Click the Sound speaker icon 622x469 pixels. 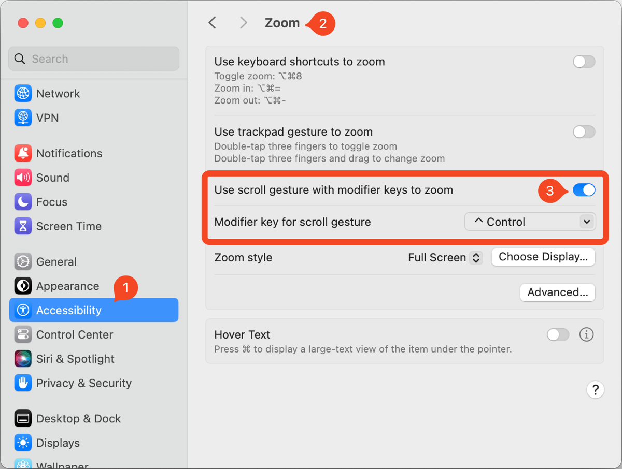(x=23, y=178)
